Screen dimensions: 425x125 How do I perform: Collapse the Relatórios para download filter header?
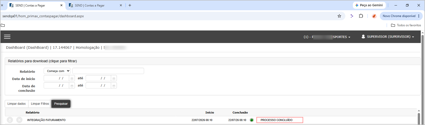tap(213, 61)
